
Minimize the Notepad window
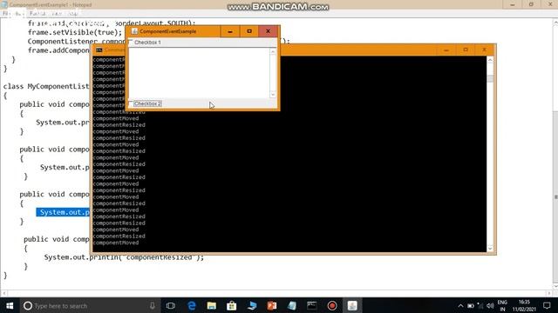point(513,4)
